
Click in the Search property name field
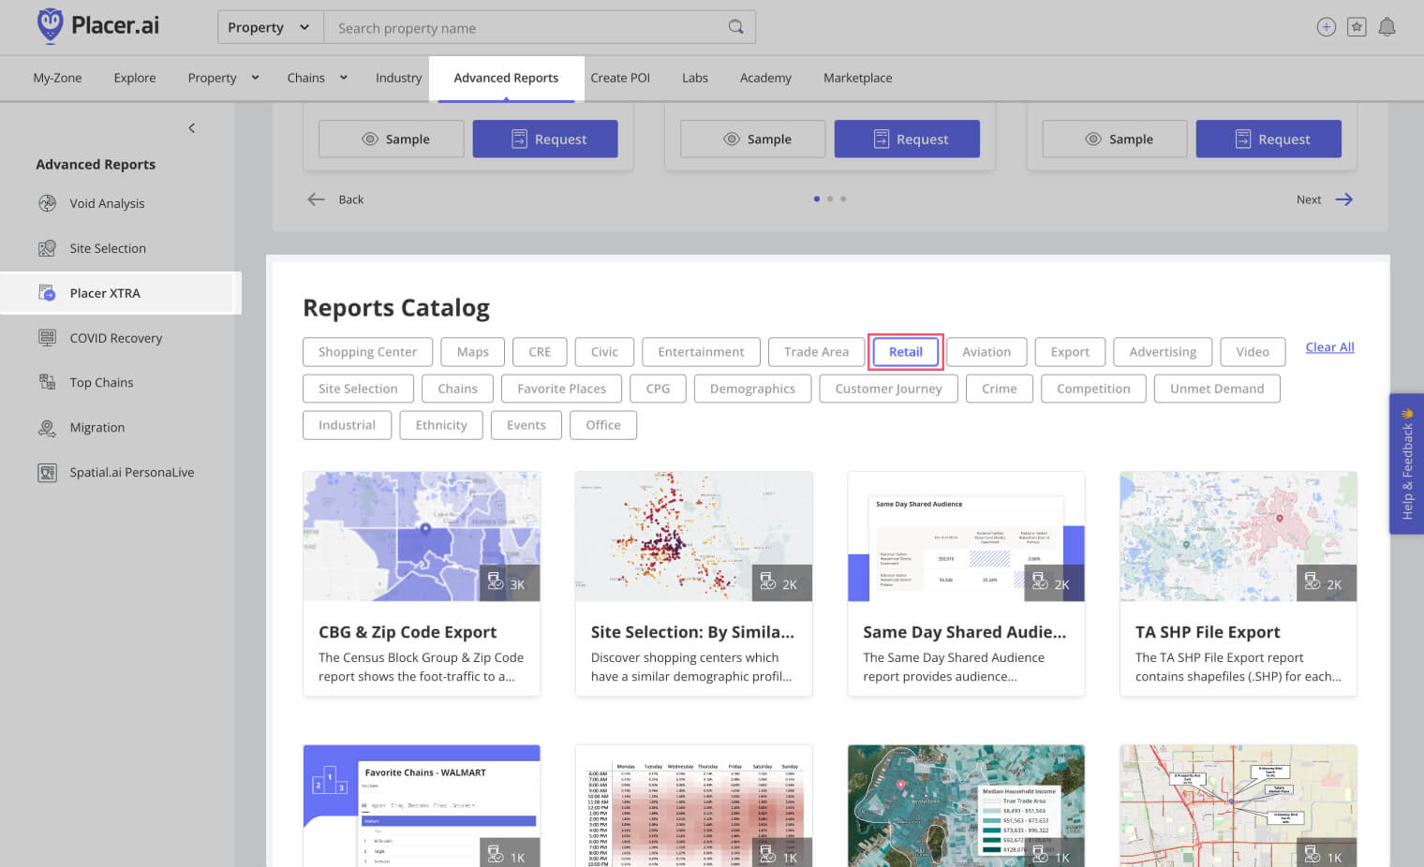(x=540, y=27)
